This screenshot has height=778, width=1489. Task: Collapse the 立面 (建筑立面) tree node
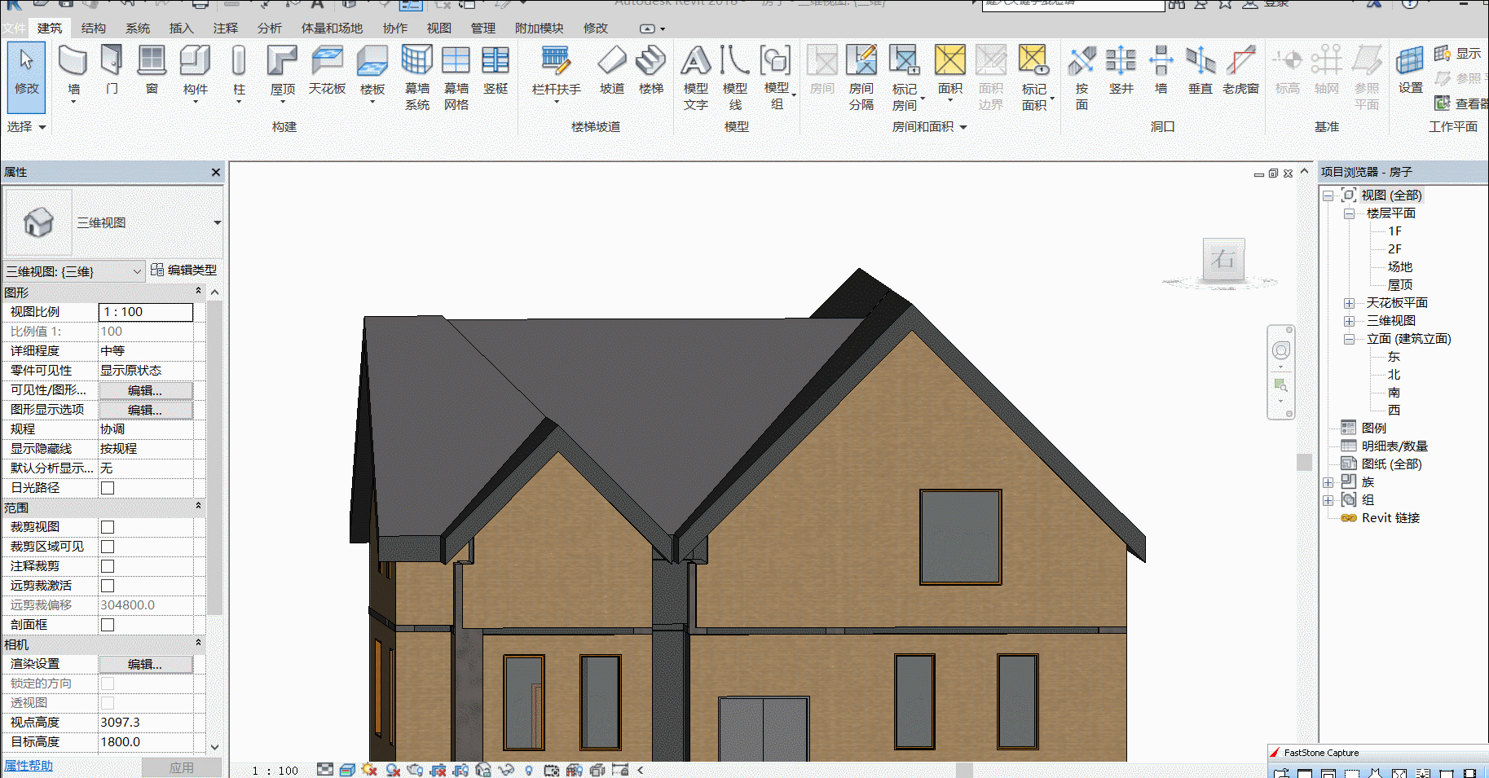click(x=1349, y=339)
